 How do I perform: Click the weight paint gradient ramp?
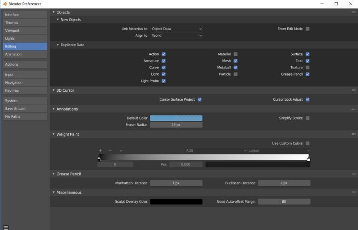click(204, 157)
